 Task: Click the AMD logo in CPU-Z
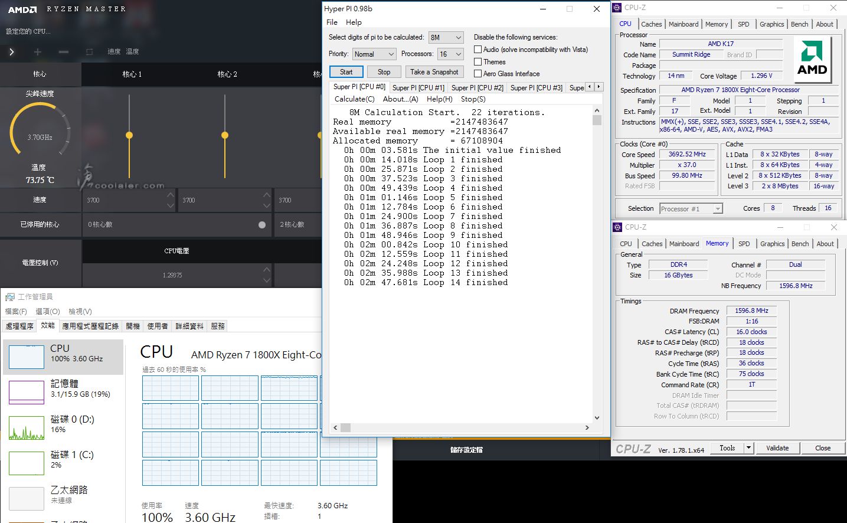tap(812, 61)
